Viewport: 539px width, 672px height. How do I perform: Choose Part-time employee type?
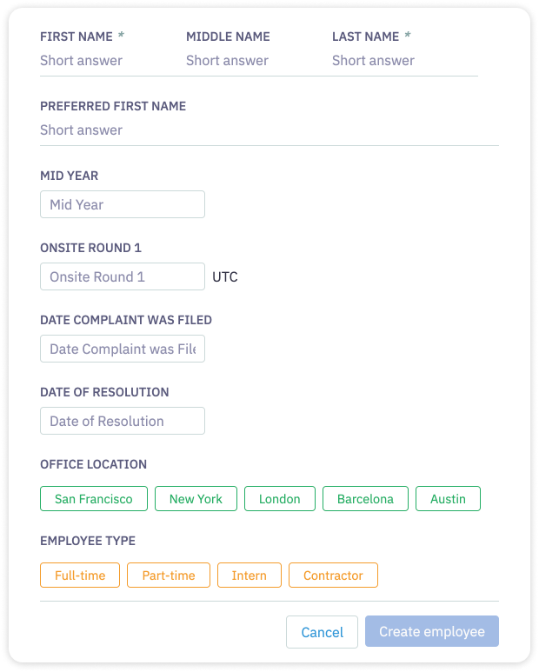pyautogui.click(x=169, y=576)
